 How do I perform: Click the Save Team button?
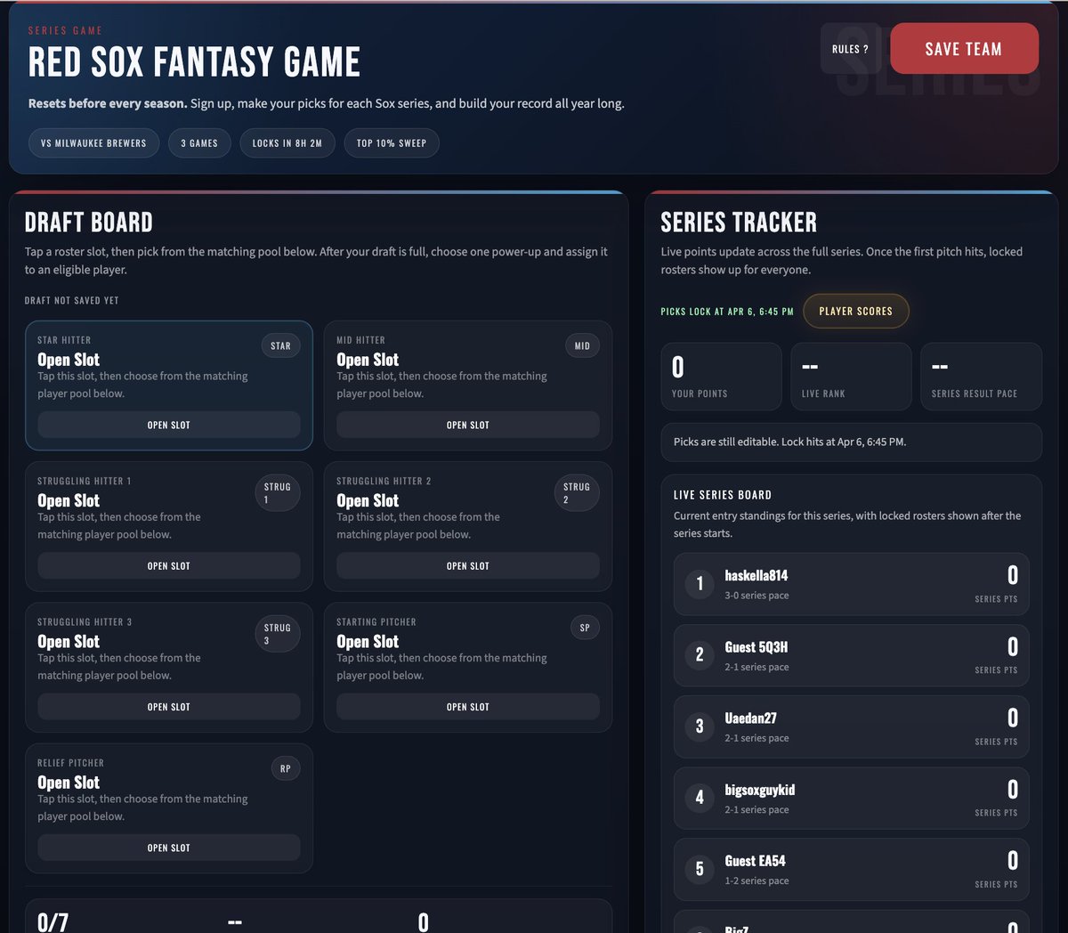[964, 49]
